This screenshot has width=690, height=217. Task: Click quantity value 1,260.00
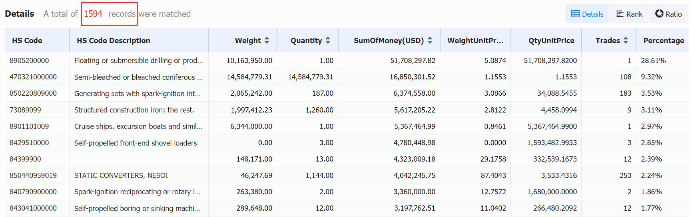(319, 110)
